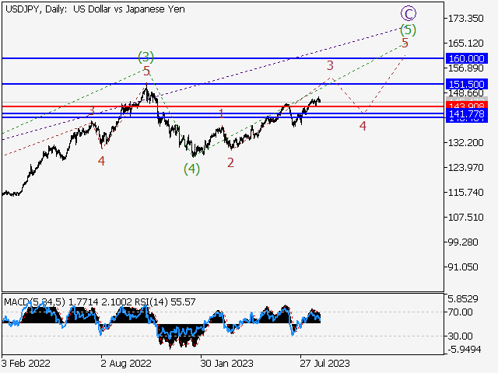Viewport: 498px width, 373px height.
Task: Click the MACD(5,34,5) indicator label
Action: click(x=34, y=302)
